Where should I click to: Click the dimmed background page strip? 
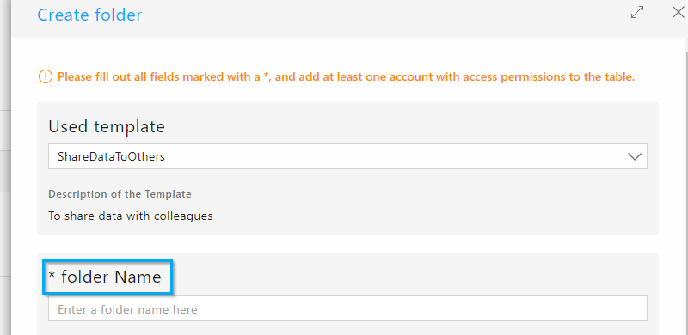click(x=5, y=167)
